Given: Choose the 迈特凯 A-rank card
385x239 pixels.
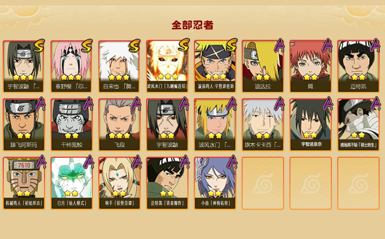Looking at the screenshot, I should click(x=358, y=66).
